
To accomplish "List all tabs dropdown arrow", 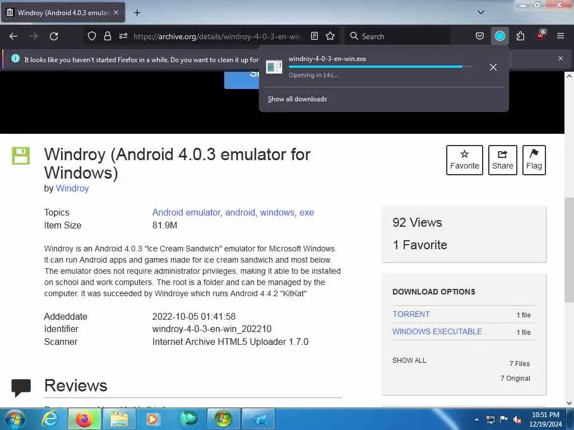I will click(x=480, y=12).
